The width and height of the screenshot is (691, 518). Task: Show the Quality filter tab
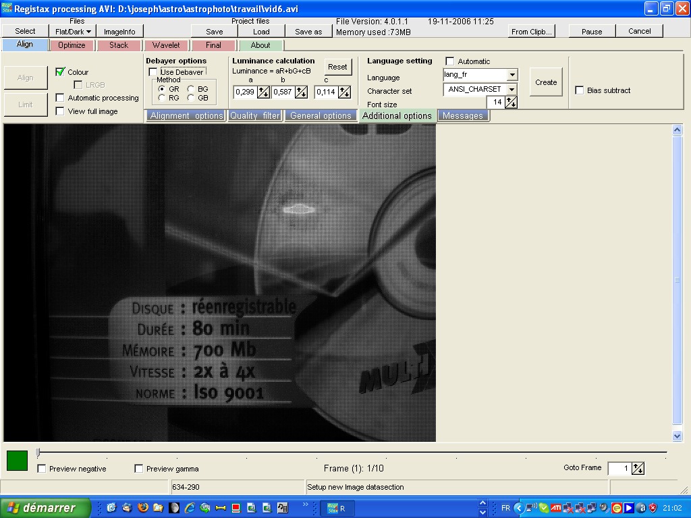pos(254,115)
